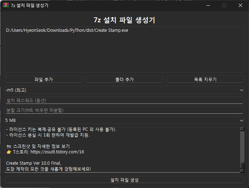Click the 7z 설치 파일 생성기 heading

pos(124,20)
